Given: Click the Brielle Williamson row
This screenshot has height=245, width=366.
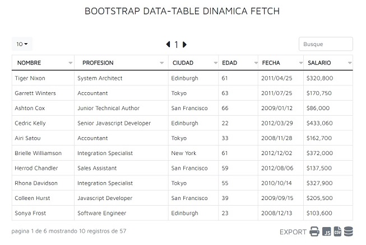Looking at the screenshot, I should pyautogui.click(x=182, y=153).
